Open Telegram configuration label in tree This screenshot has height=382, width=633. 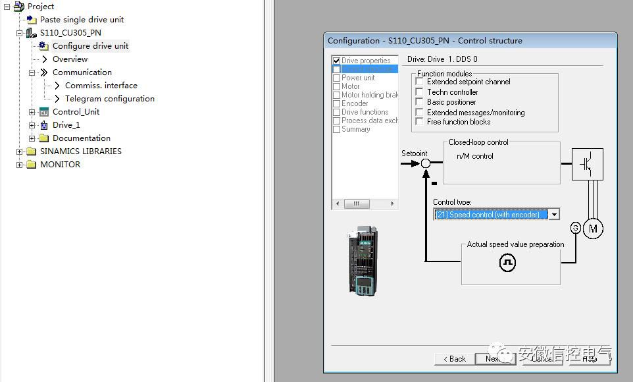pos(110,99)
